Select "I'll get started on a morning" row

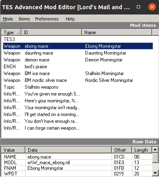point(78,114)
